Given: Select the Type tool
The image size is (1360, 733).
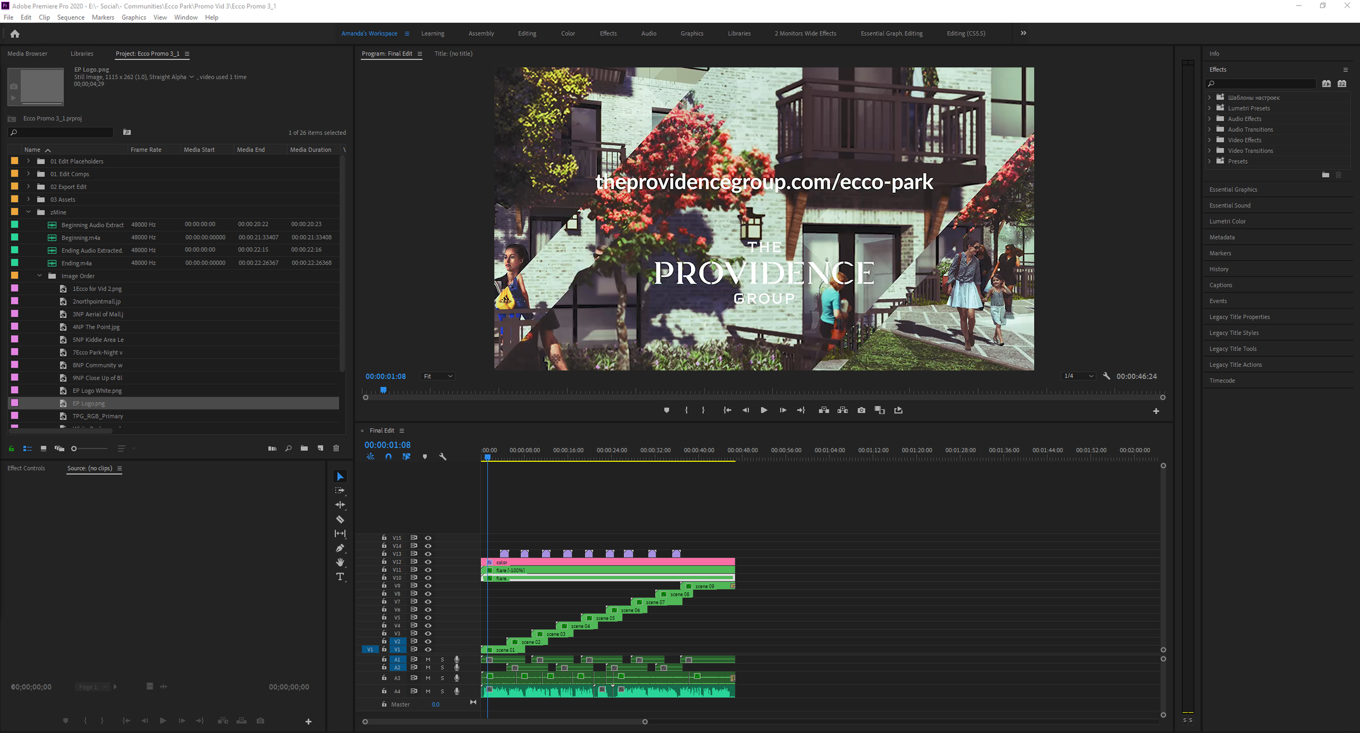Looking at the screenshot, I should click(x=340, y=577).
